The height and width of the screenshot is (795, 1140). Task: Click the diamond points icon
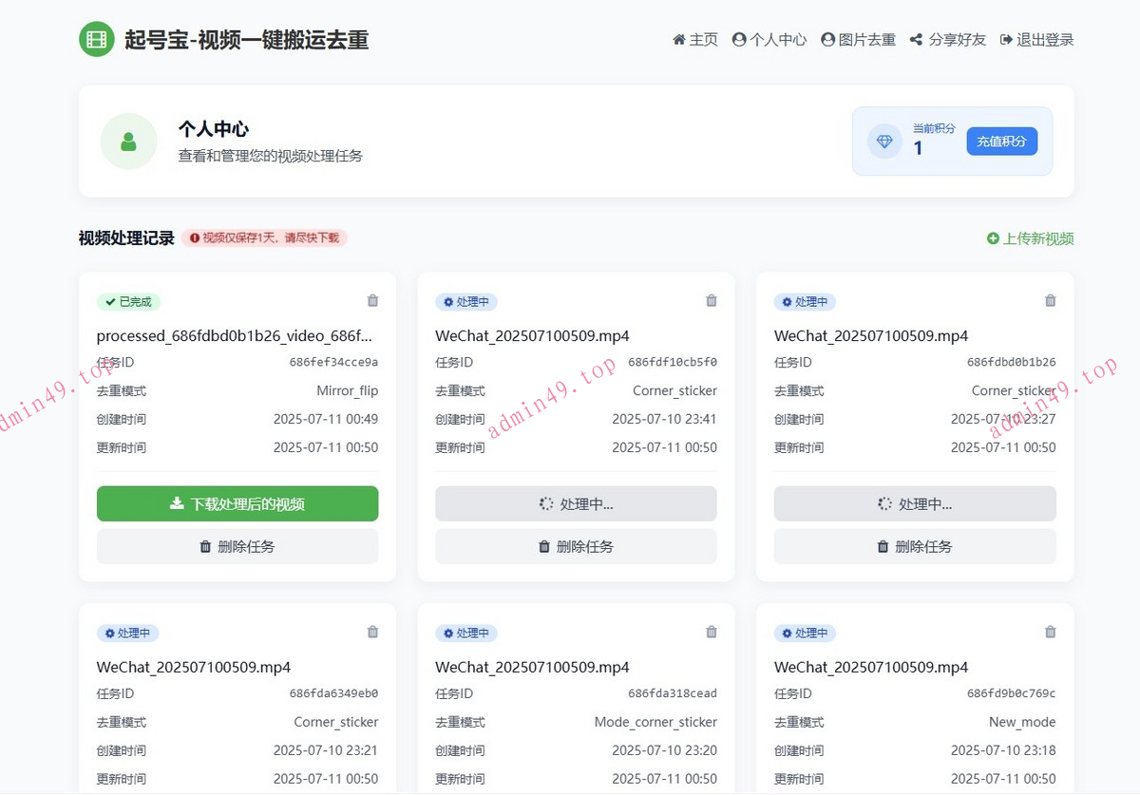pyautogui.click(x=884, y=142)
